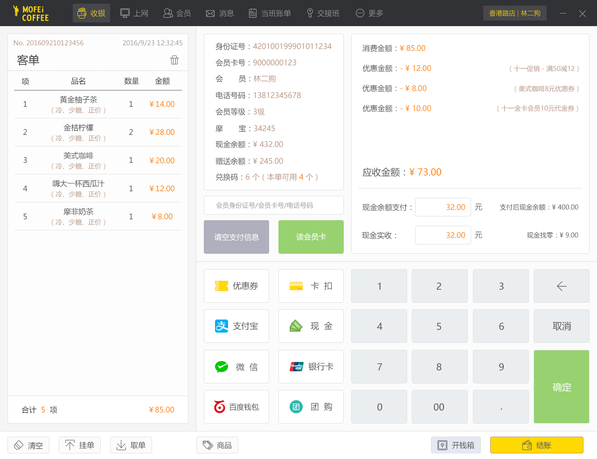This screenshot has width=597, height=459.
Task: Click the 挂单 hold order button
Action: (x=80, y=445)
